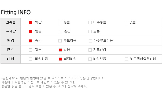Uncheck the red 살짝비침 checkbox
163x97 pixels.
60,59
